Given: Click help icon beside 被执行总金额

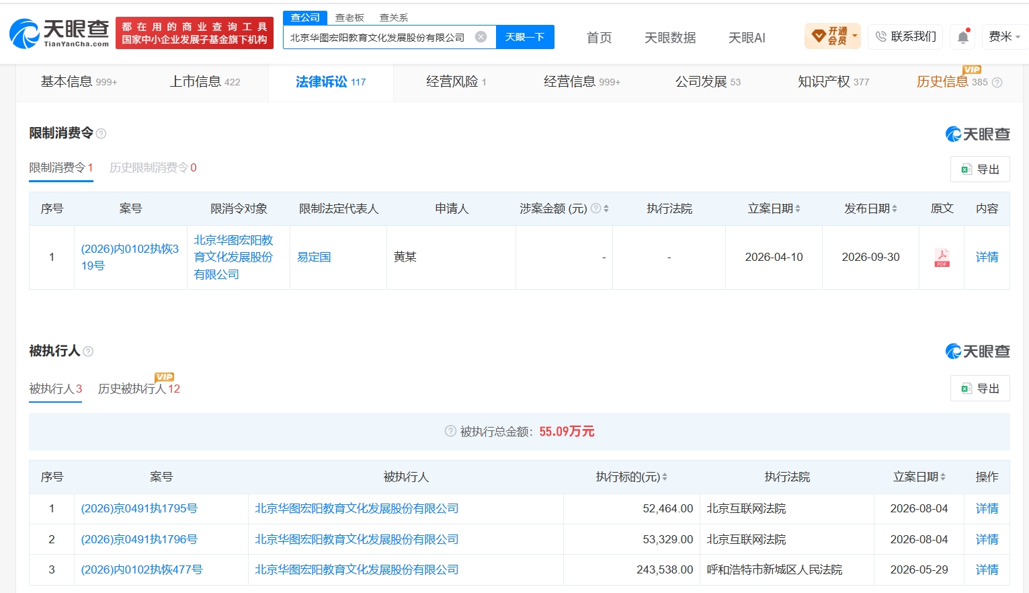Looking at the screenshot, I should (450, 431).
